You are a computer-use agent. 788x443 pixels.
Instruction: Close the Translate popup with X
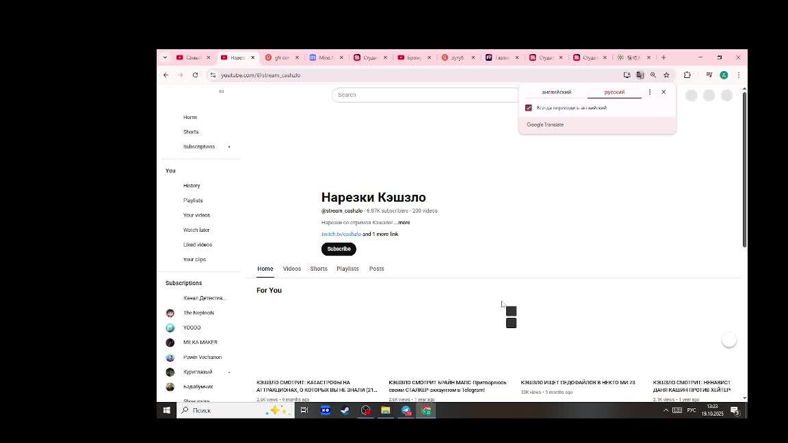(x=664, y=92)
